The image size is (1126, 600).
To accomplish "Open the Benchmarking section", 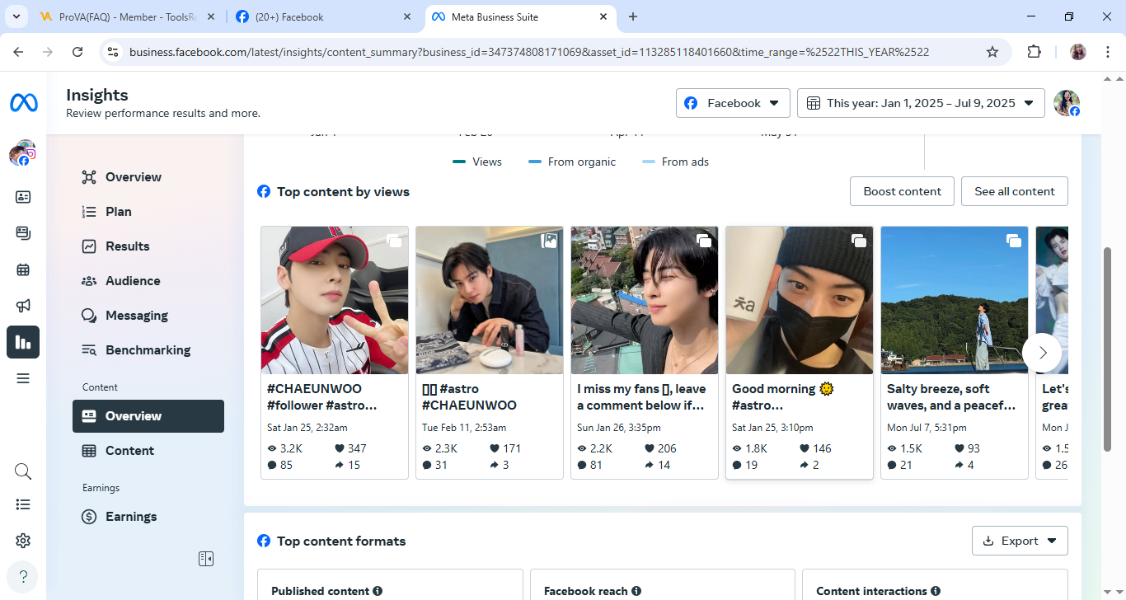I will pos(148,350).
